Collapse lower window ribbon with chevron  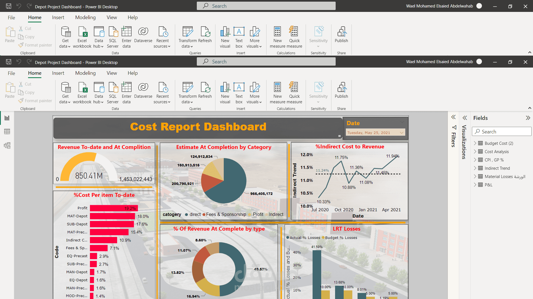530,108
